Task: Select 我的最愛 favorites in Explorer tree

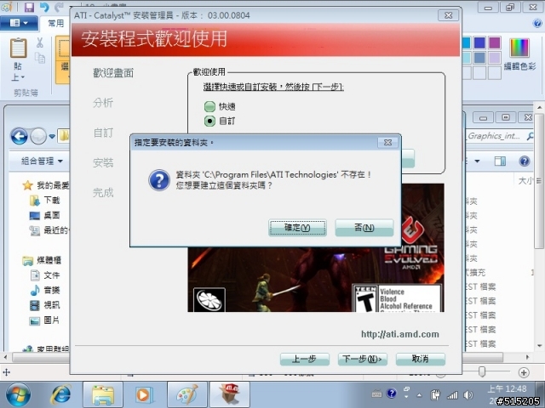Action: [45, 185]
